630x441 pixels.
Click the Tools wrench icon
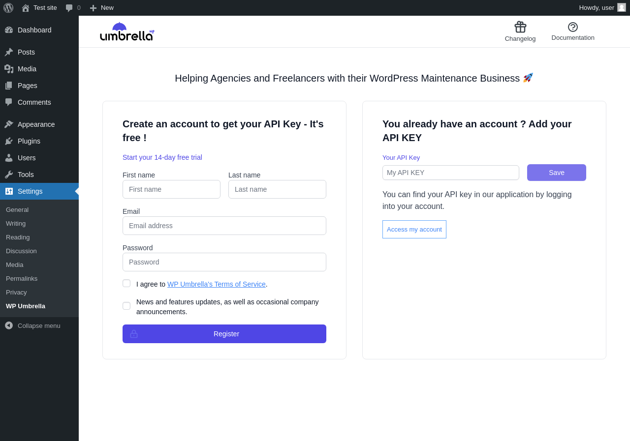click(9, 175)
